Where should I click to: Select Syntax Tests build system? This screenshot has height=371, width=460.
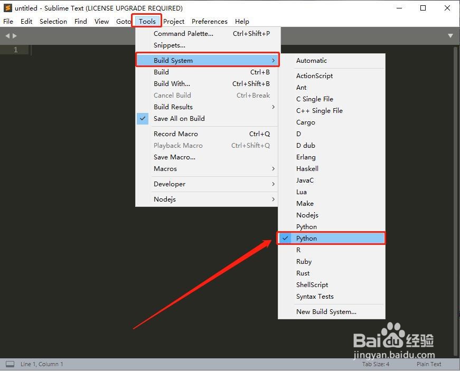coord(332,296)
